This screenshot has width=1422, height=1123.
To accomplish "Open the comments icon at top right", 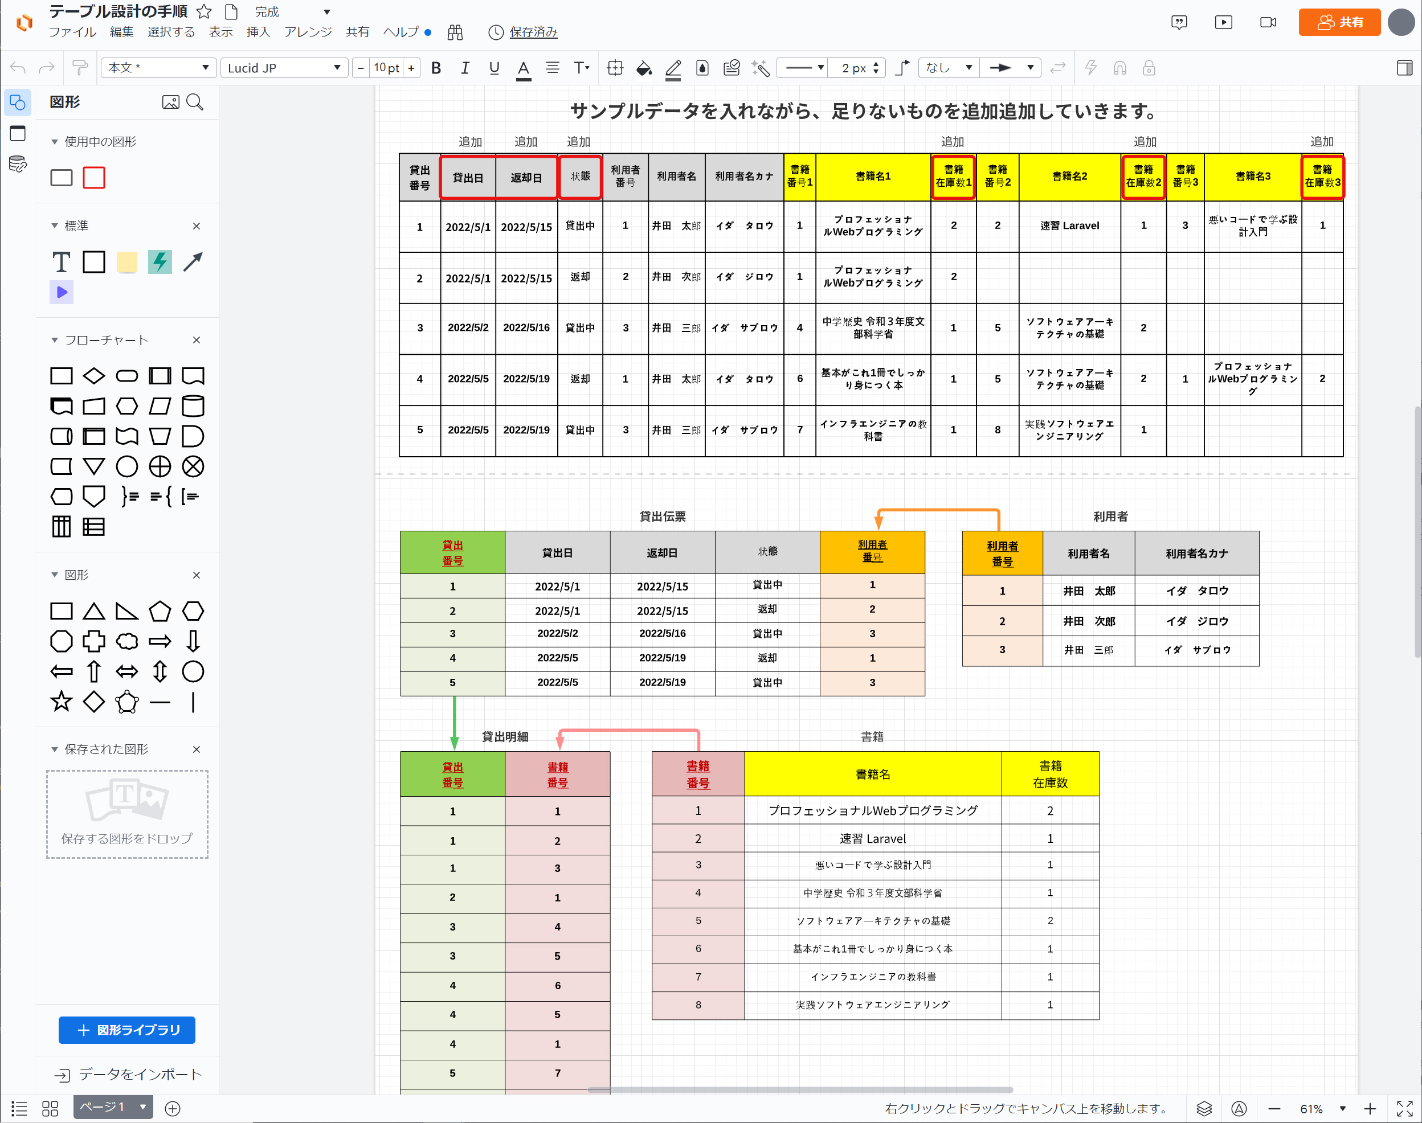I will [1179, 22].
